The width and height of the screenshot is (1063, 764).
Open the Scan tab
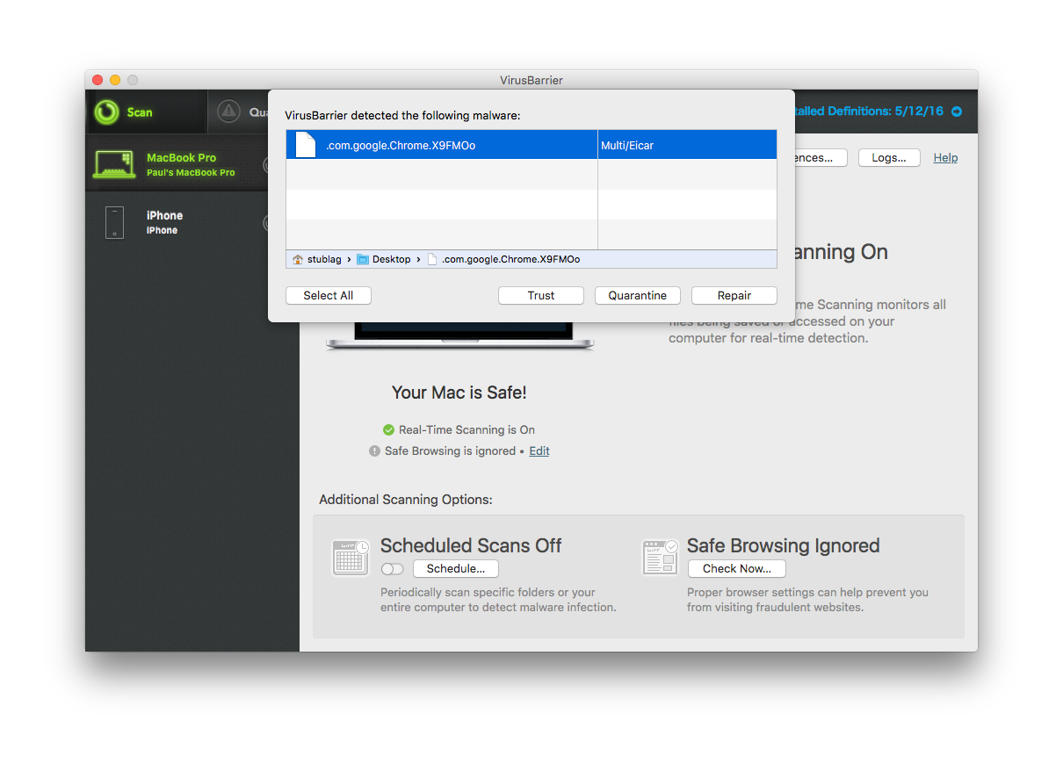point(146,112)
